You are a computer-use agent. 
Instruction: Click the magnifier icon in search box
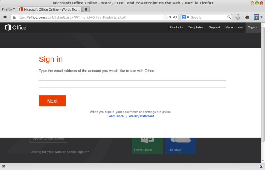pos(229,17)
